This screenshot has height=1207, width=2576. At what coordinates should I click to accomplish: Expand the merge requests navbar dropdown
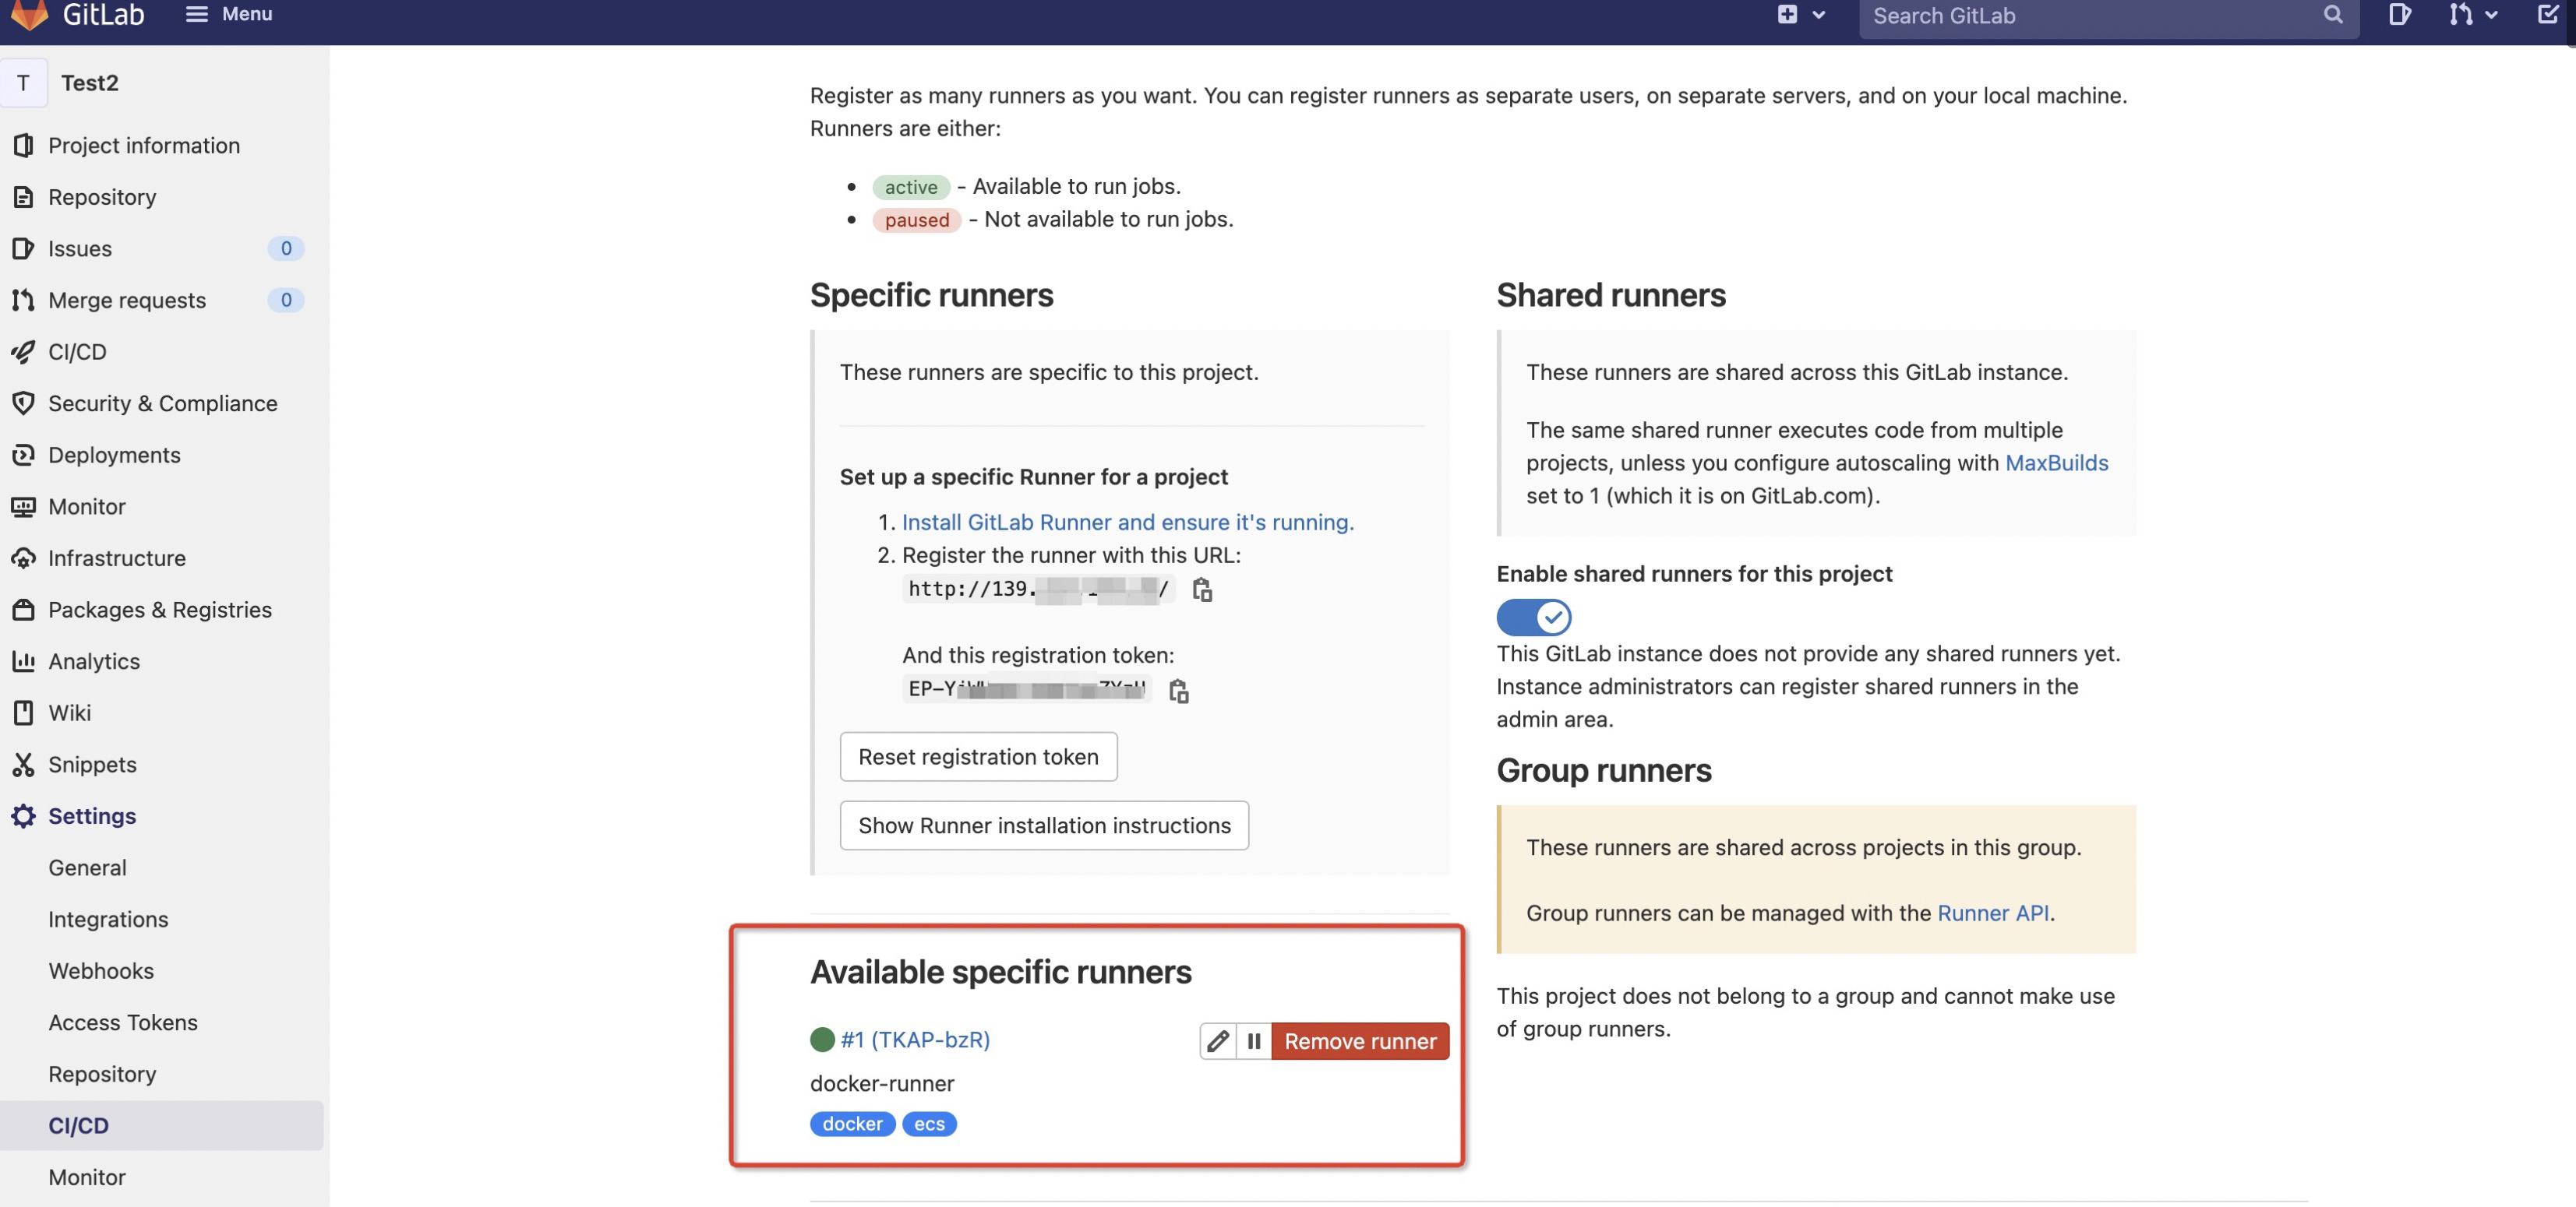click(2473, 14)
